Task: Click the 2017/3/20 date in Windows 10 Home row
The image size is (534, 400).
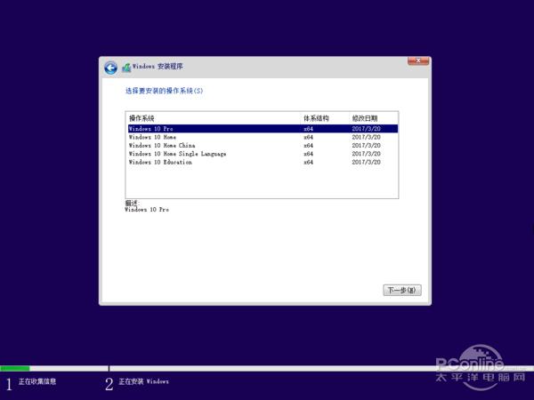Action: (366, 137)
